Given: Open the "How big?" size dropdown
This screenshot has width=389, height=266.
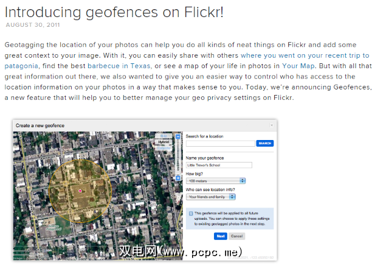Looking at the screenshot, I should [216, 181].
